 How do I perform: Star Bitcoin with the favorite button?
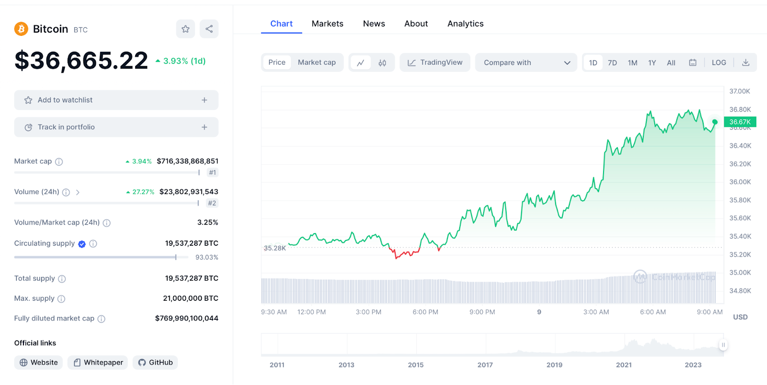[186, 29]
